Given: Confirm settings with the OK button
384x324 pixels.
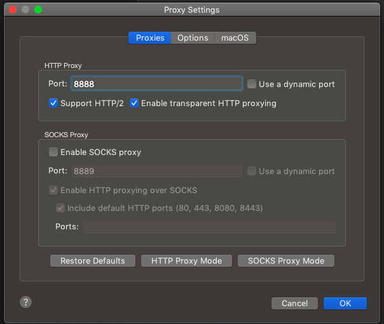Looking at the screenshot, I should pos(345,304).
